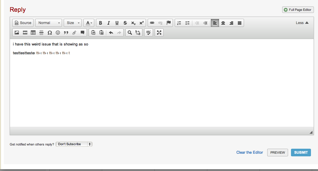Insert a table in the editor

point(33,33)
